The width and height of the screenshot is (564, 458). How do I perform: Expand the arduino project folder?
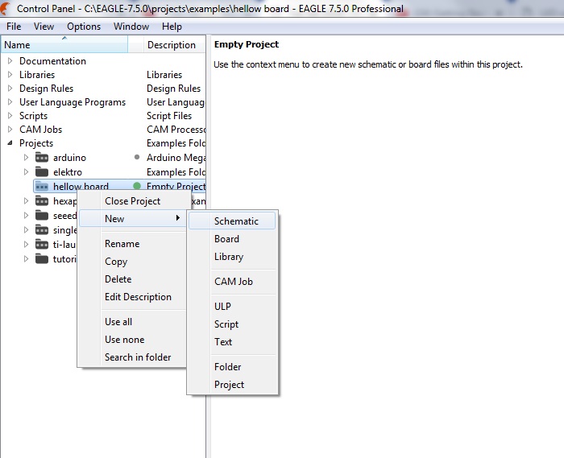point(26,157)
